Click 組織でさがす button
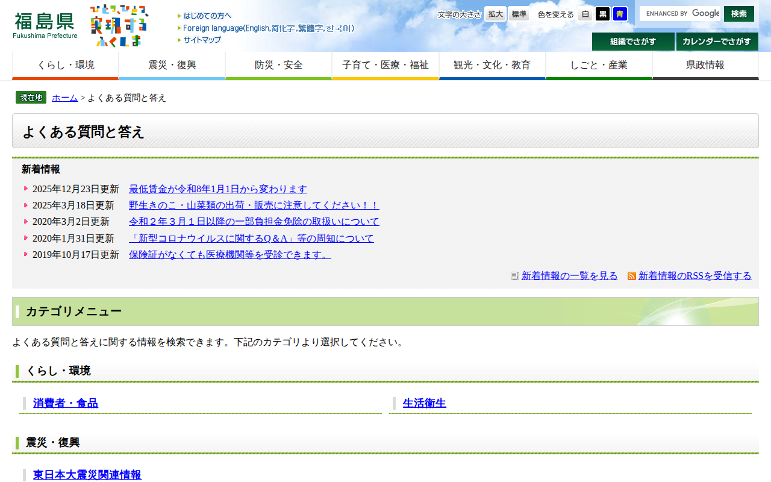The image size is (771, 482). click(633, 42)
